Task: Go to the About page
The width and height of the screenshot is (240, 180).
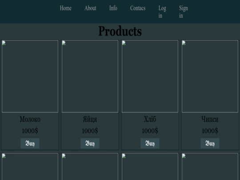Action: [90, 8]
